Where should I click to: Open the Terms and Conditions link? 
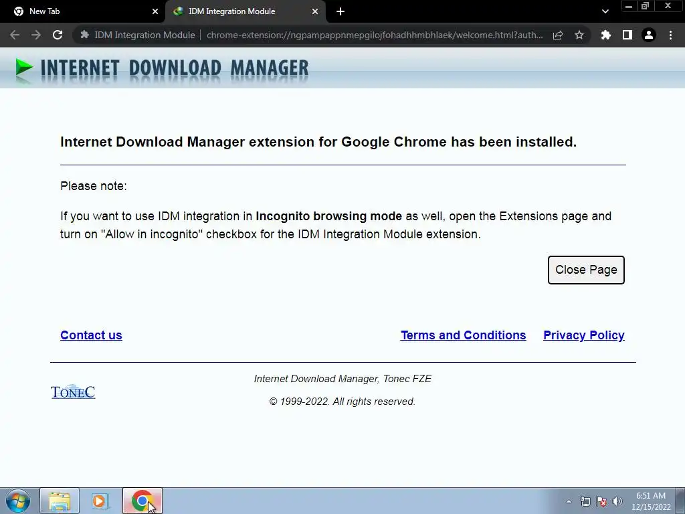pyautogui.click(x=463, y=335)
